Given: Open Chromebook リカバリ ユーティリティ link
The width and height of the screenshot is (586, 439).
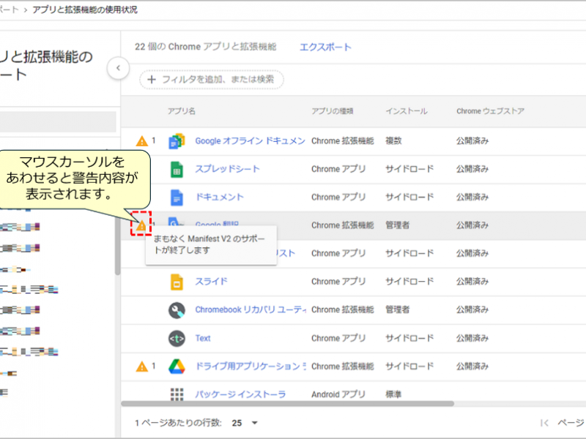Looking at the screenshot, I should [251, 309].
